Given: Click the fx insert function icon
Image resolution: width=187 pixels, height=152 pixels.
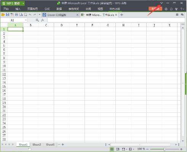Looking at the screenshot, I should pyautogui.click(x=43, y=20).
